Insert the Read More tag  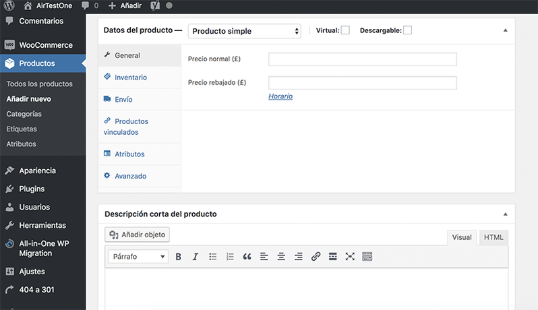tap(333, 257)
